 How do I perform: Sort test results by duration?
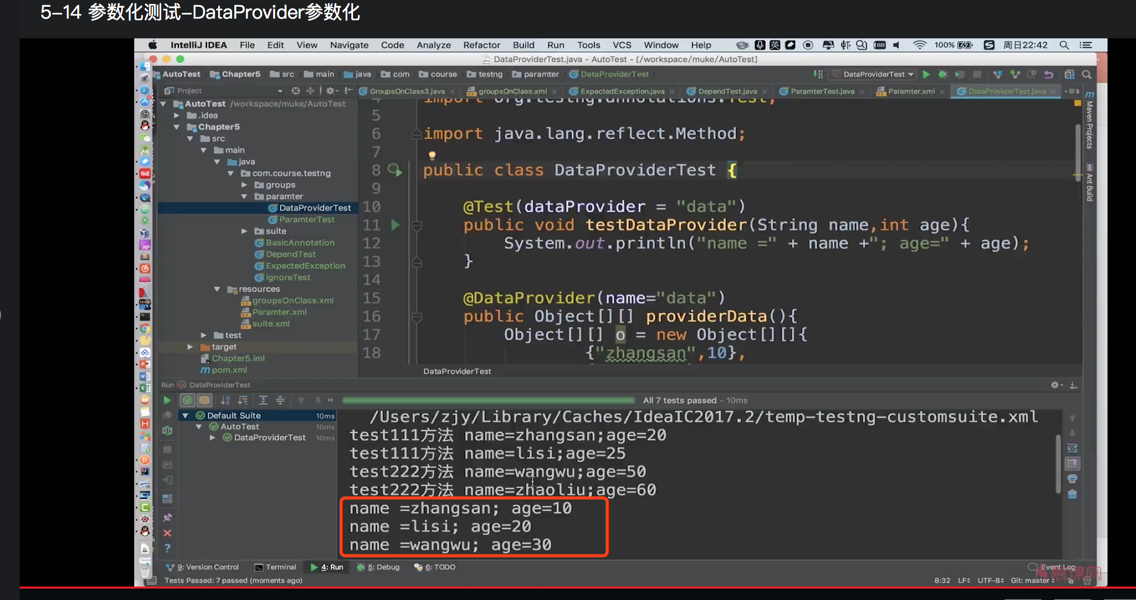pyautogui.click(x=243, y=400)
